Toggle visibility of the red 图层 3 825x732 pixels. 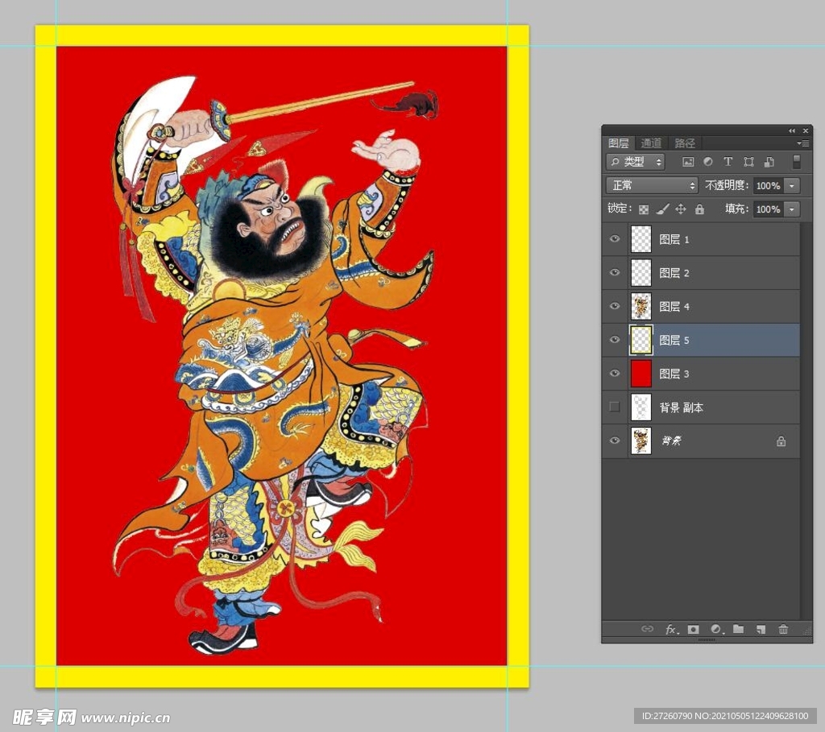click(x=616, y=374)
